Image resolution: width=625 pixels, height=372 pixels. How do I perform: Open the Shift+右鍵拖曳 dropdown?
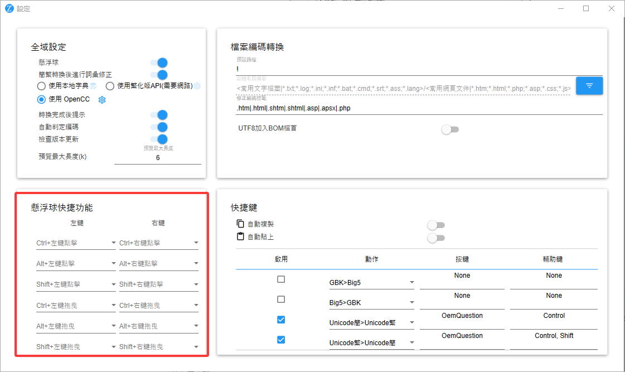(x=159, y=347)
